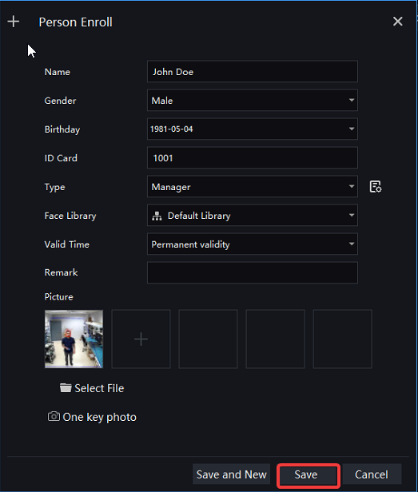Open the type settings icon beside Manager
Image resolution: width=418 pixels, height=492 pixels.
[376, 187]
